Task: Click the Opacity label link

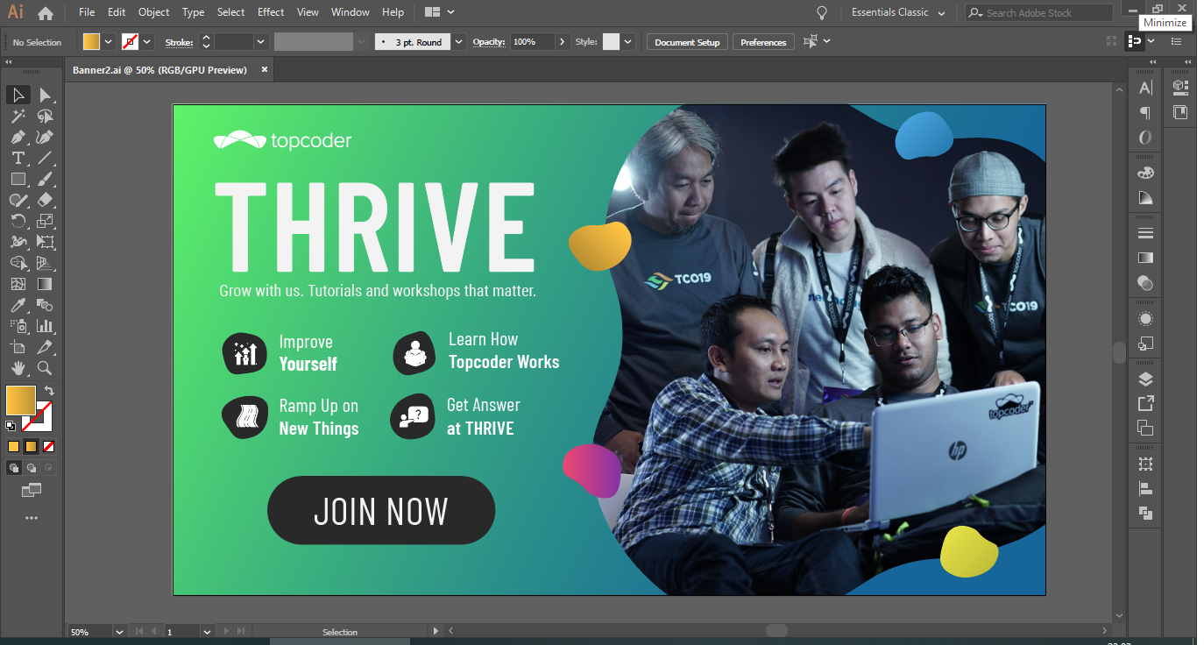Action: (489, 42)
